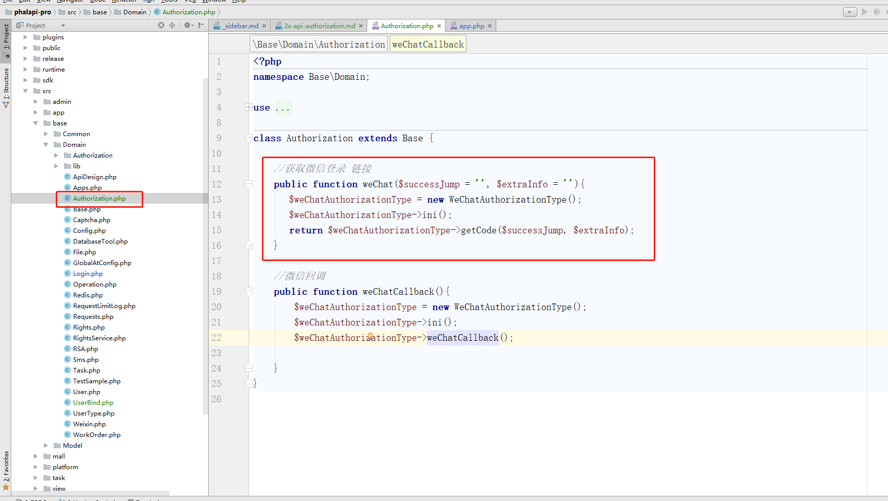This screenshot has height=501, width=888.
Task: Click the collapse all icon in Project panel
Action: [172, 25]
